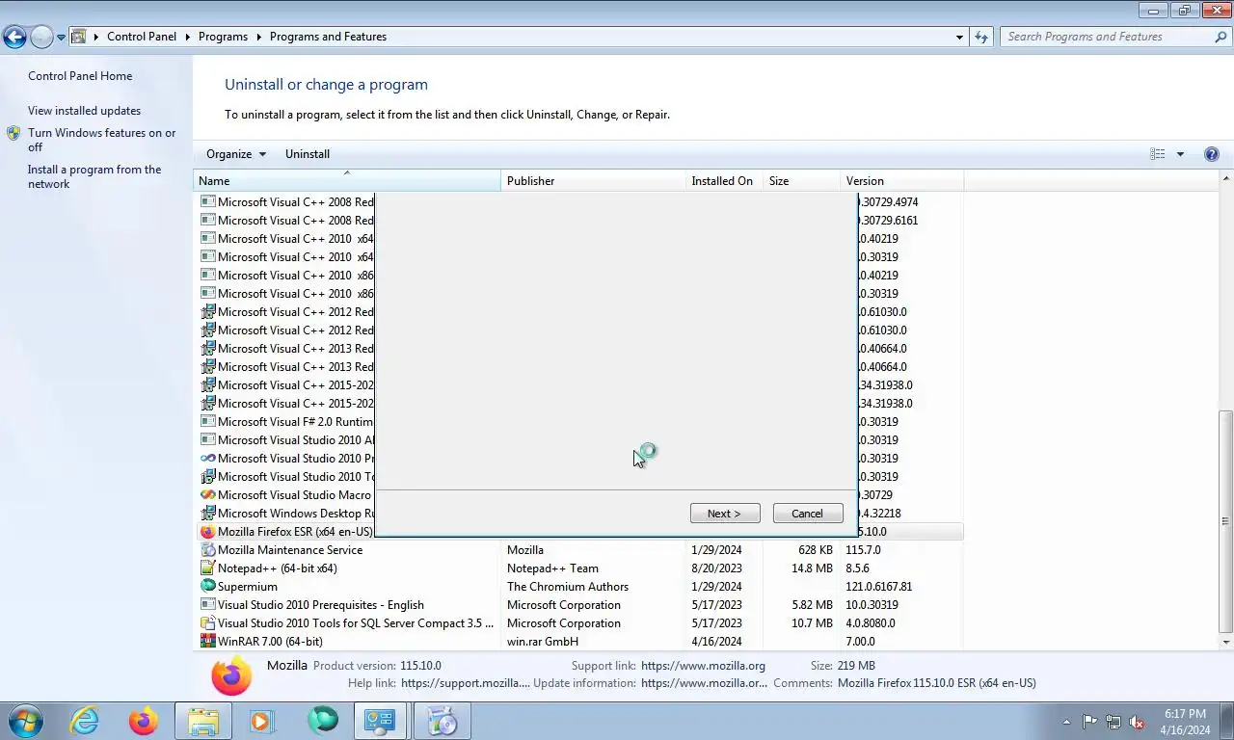Click the Search Programs and Features box
1234x740 pixels.
[1107, 37]
